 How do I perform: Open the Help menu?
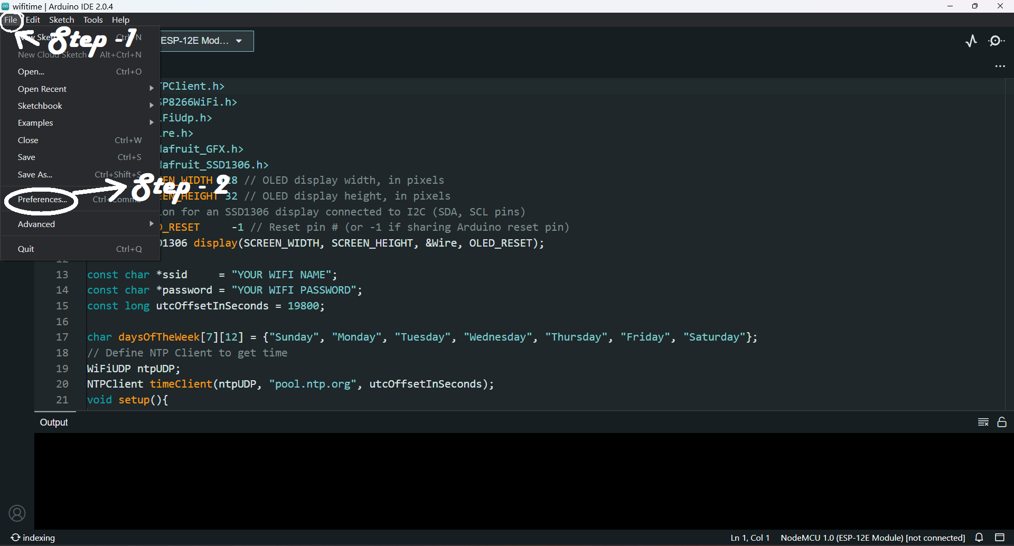[x=120, y=20]
